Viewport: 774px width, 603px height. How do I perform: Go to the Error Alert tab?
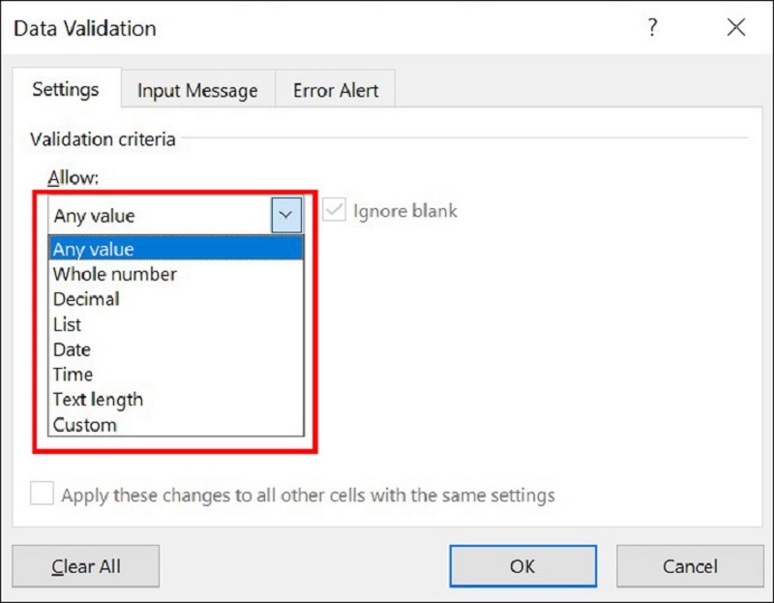(336, 91)
